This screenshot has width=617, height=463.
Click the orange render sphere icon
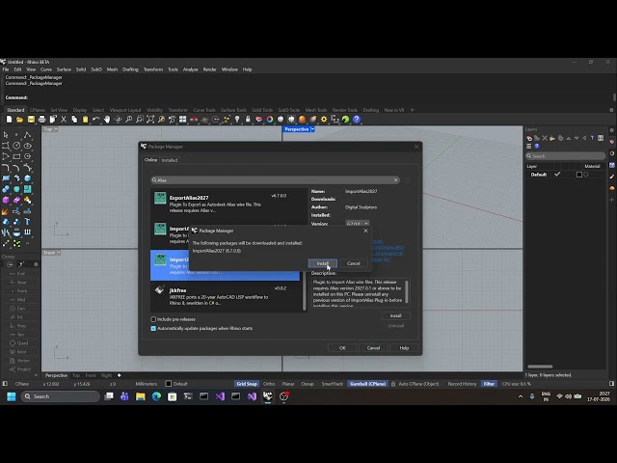tap(302, 120)
